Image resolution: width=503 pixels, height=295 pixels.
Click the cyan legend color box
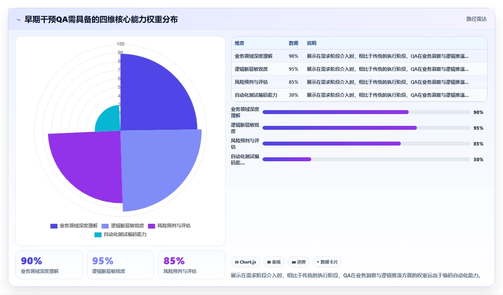click(98, 234)
